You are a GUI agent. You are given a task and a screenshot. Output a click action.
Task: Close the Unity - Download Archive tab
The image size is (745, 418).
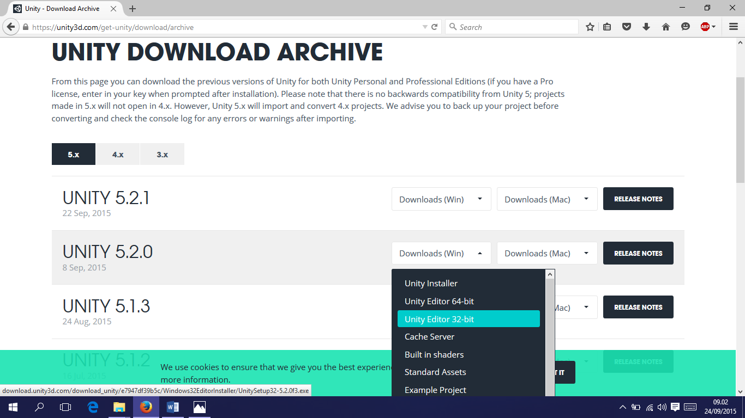(112, 9)
